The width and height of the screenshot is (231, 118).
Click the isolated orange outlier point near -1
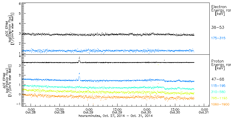(x=93, y=104)
